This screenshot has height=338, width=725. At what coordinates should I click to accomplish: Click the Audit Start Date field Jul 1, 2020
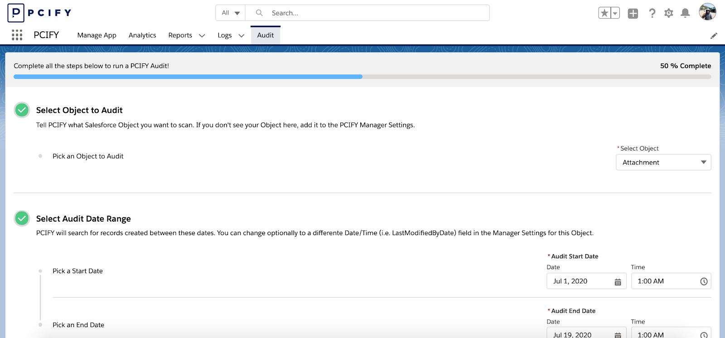(586, 281)
